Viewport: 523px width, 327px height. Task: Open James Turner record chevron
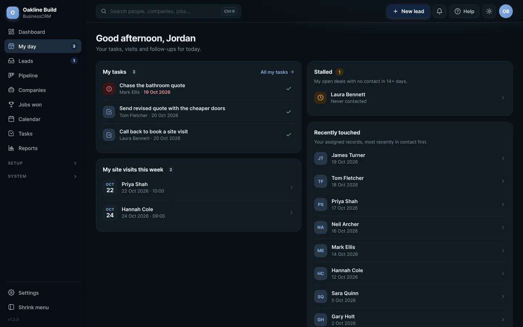(503, 158)
